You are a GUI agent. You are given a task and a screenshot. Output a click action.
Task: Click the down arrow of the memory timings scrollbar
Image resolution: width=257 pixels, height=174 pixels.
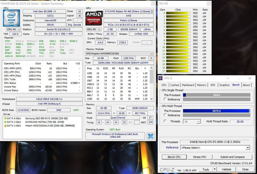(x=152, y=99)
